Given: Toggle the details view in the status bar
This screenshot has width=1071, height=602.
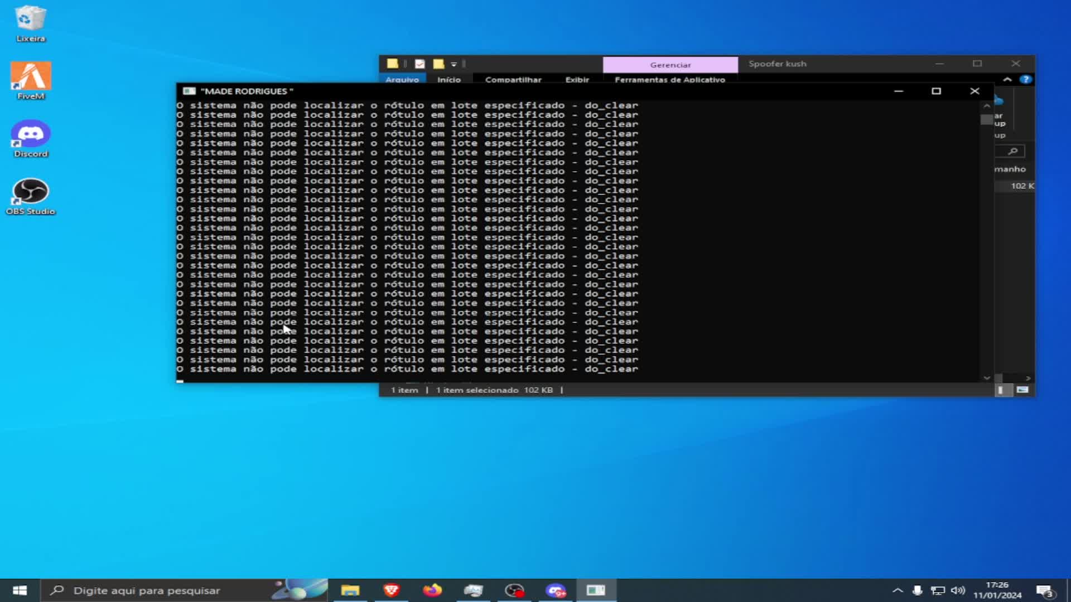Looking at the screenshot, I should tap(1001, 390).
